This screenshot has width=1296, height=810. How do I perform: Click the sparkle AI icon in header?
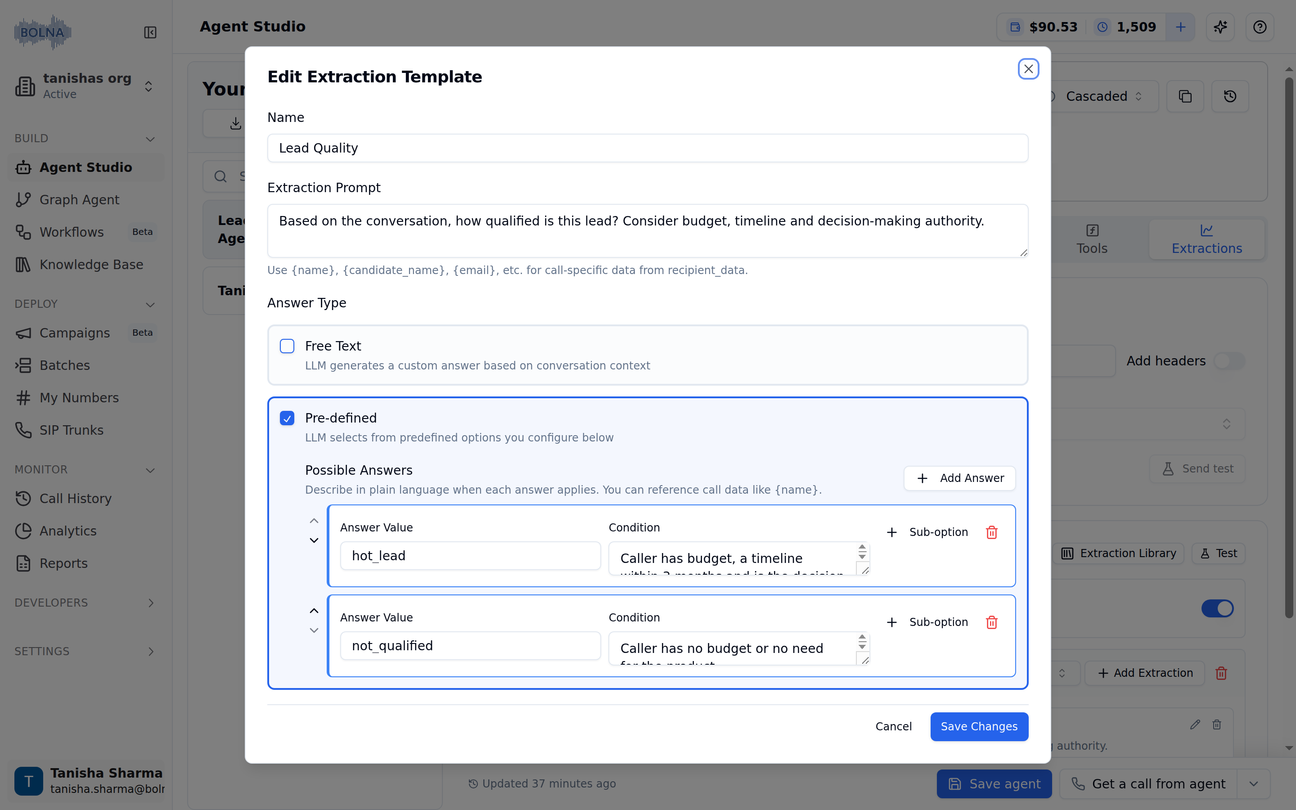point(1220,27)
